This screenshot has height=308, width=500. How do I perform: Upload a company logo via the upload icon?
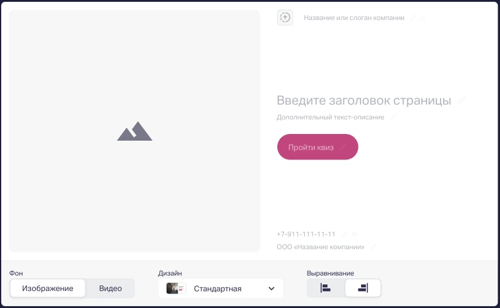pyautogui.click(x=285, y=18)
